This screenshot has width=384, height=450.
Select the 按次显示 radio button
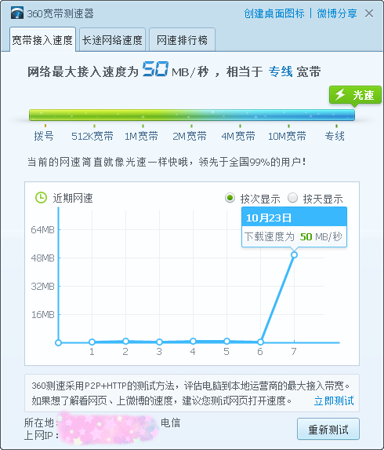click(230, 198)
